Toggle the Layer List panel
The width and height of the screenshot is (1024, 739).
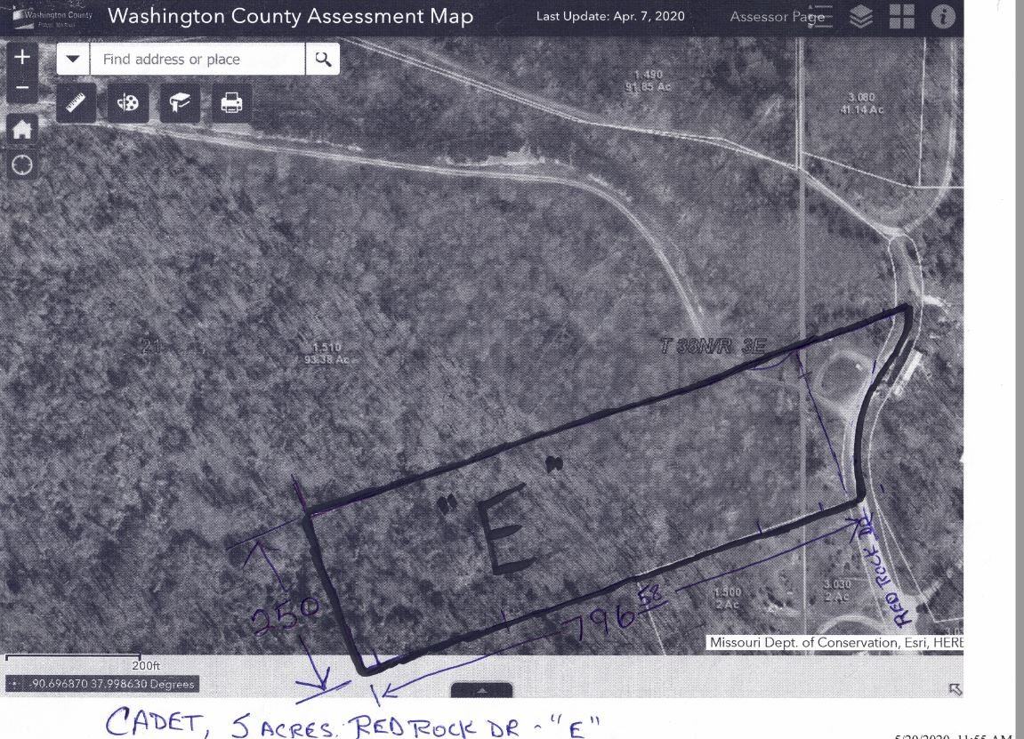pos(861,17)
